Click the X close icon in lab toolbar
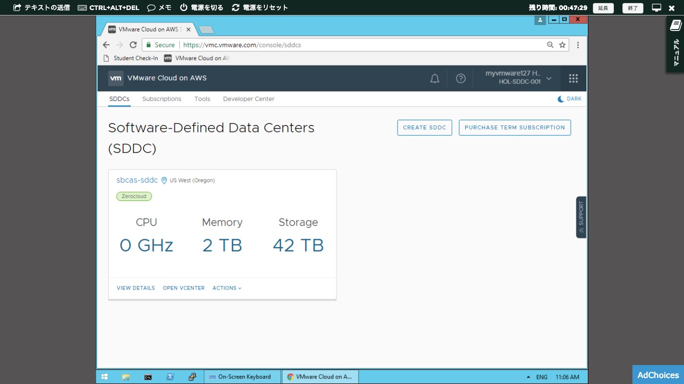The width and height of the screenshot is (684, 384). tap(672, 8)
